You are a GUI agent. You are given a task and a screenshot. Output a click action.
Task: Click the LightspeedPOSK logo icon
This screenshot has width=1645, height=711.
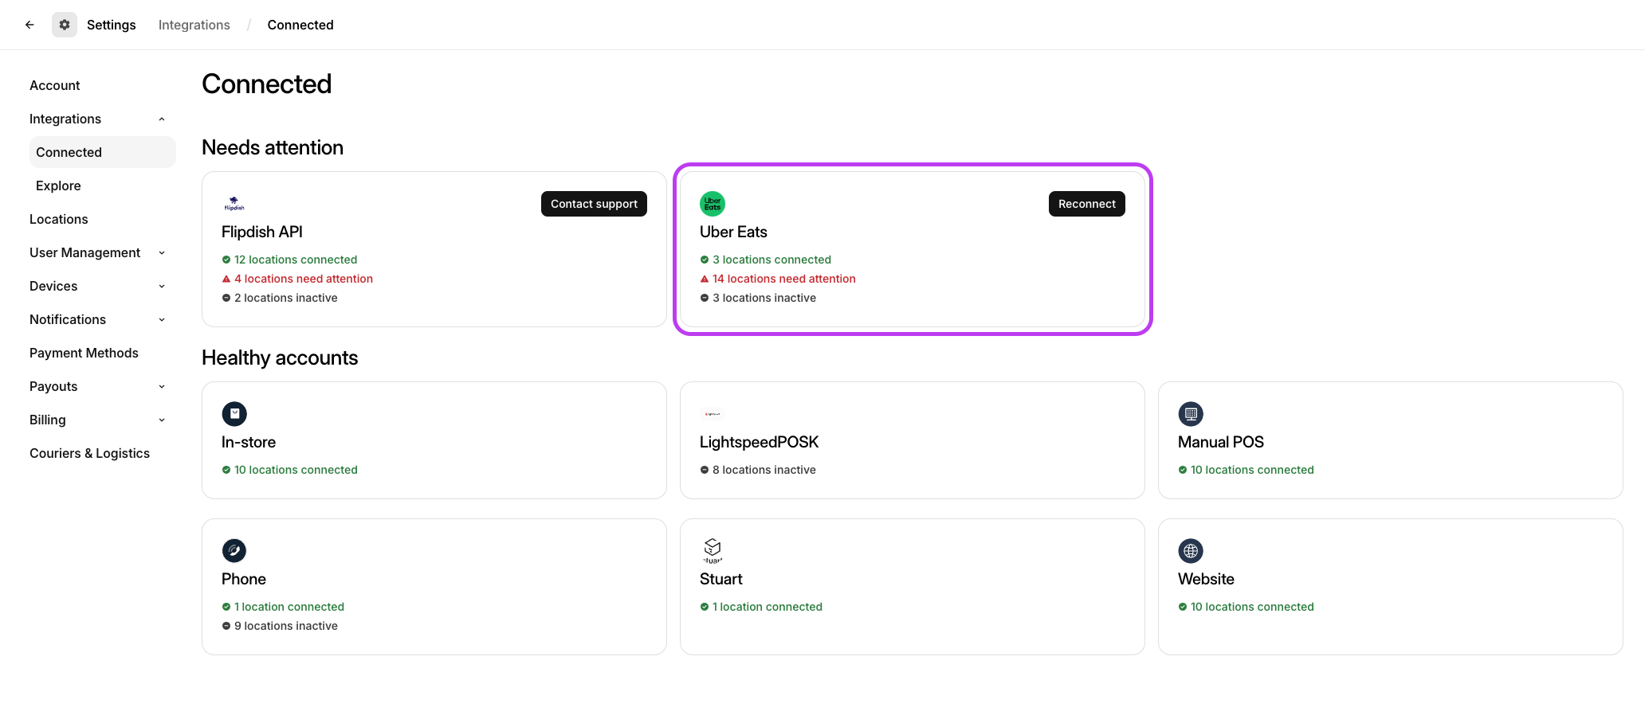pyautogui.click(x=712, y=414)
